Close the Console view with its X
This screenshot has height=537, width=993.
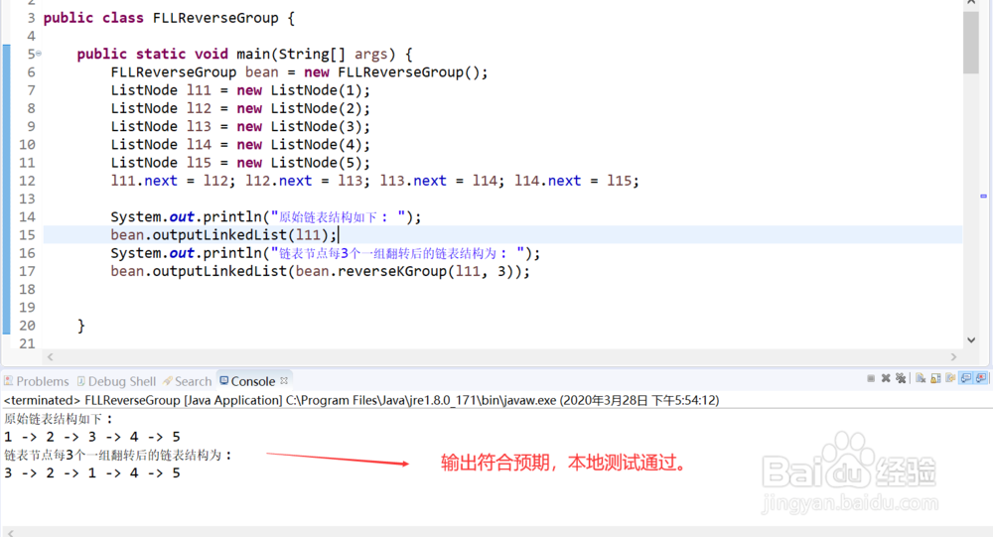pyautogui.click(x=284, y=380)
